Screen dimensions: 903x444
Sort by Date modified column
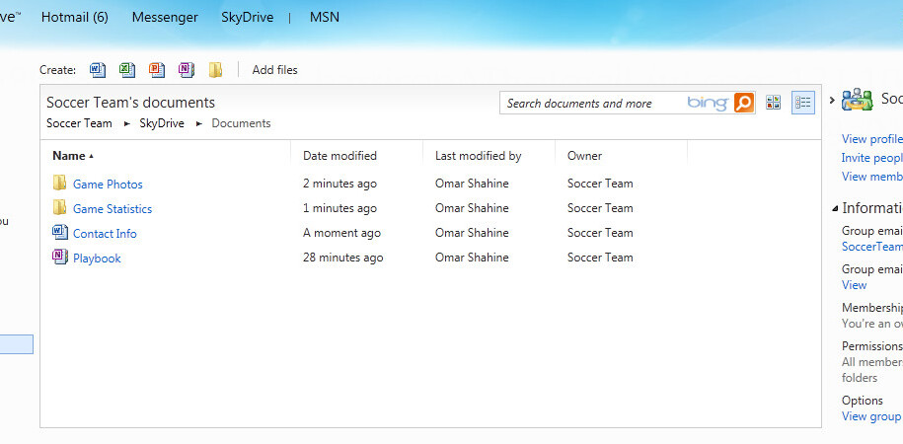click(339, 156)
